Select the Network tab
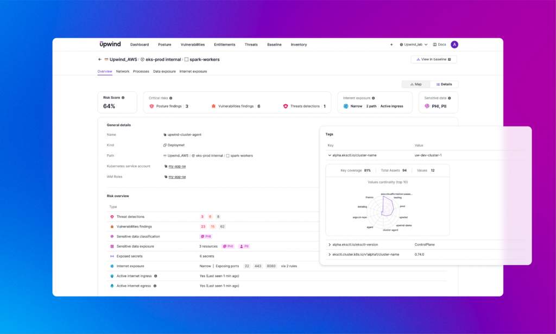The height and width of the screenshot is (334, 556). coord(123,72)
